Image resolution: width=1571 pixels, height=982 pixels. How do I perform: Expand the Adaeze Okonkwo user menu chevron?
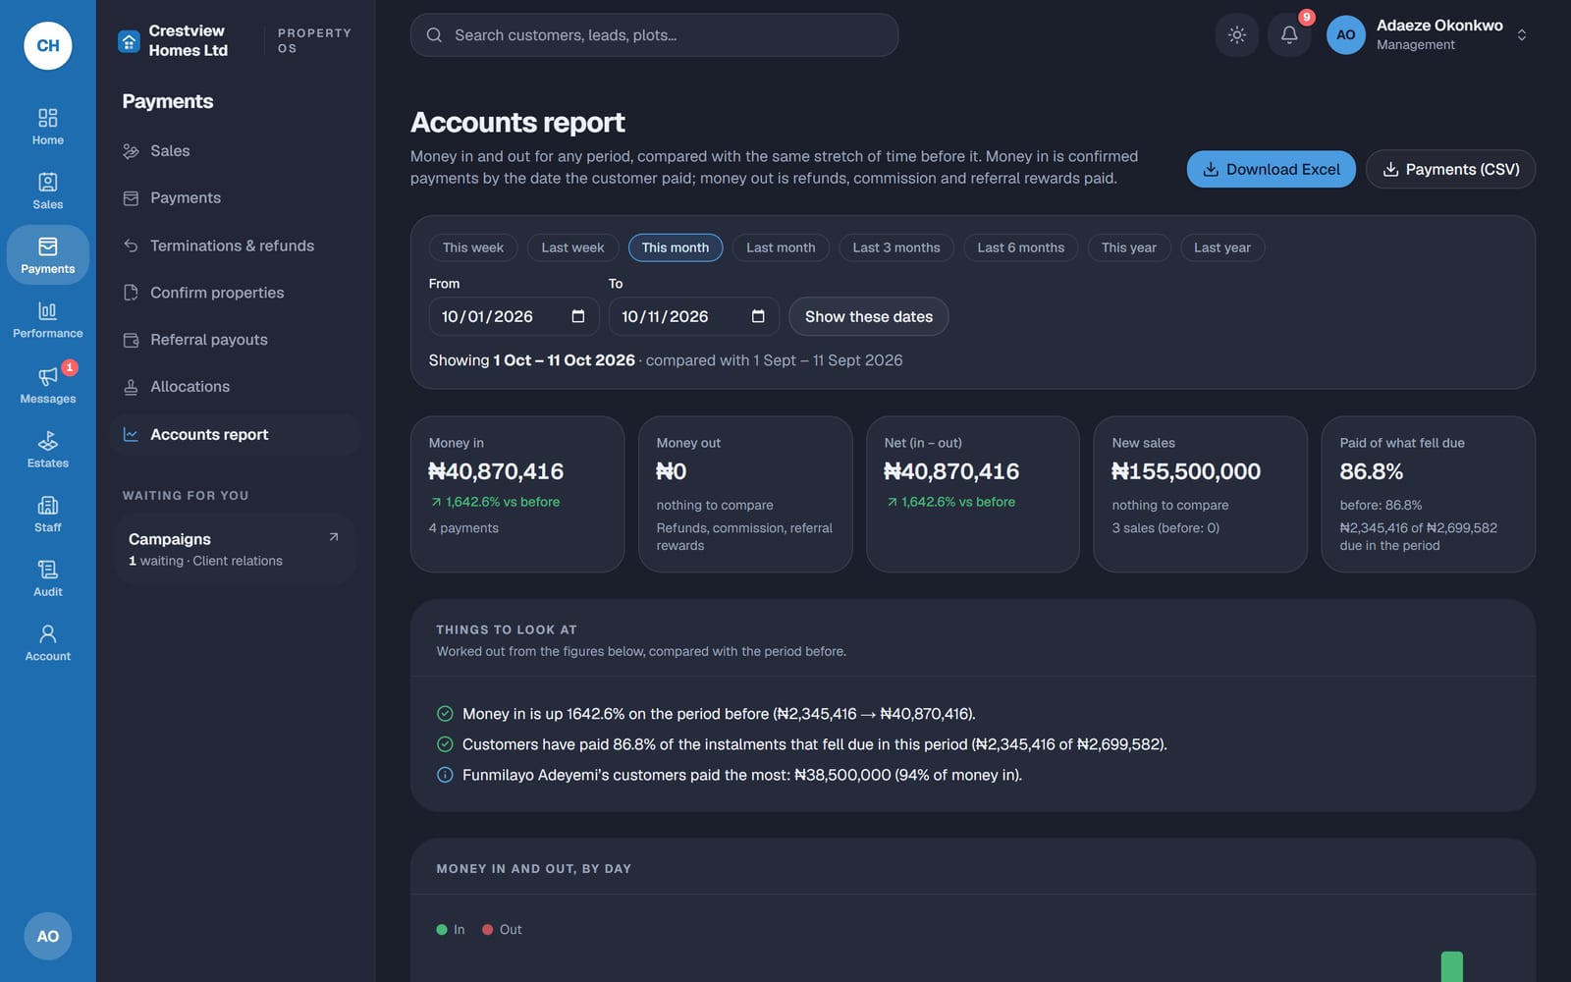1521,35
